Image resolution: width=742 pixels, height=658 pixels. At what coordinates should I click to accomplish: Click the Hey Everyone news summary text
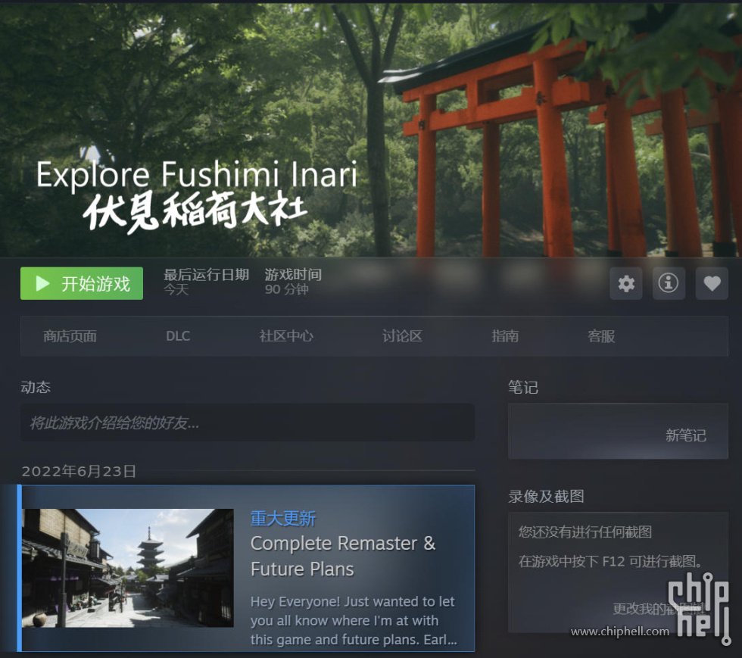(354, 620)
